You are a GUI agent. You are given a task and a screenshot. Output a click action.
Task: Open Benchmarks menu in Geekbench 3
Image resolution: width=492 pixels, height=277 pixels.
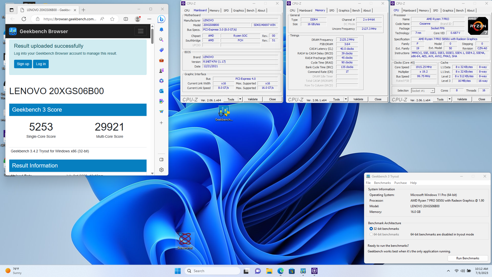[x=382, y=183]
